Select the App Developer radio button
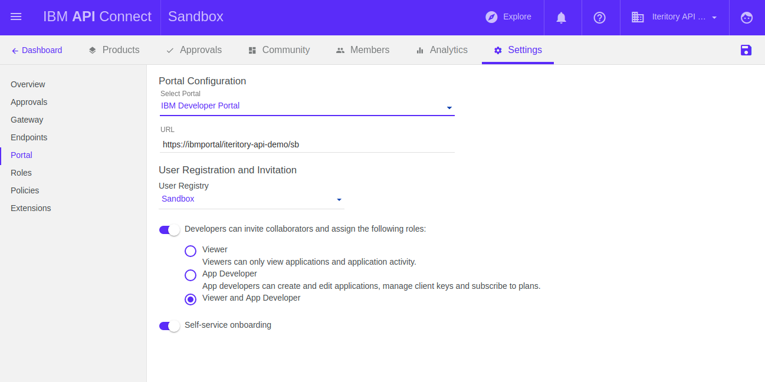The height and width of the screenshot is (382, 765). click(191, 275)
